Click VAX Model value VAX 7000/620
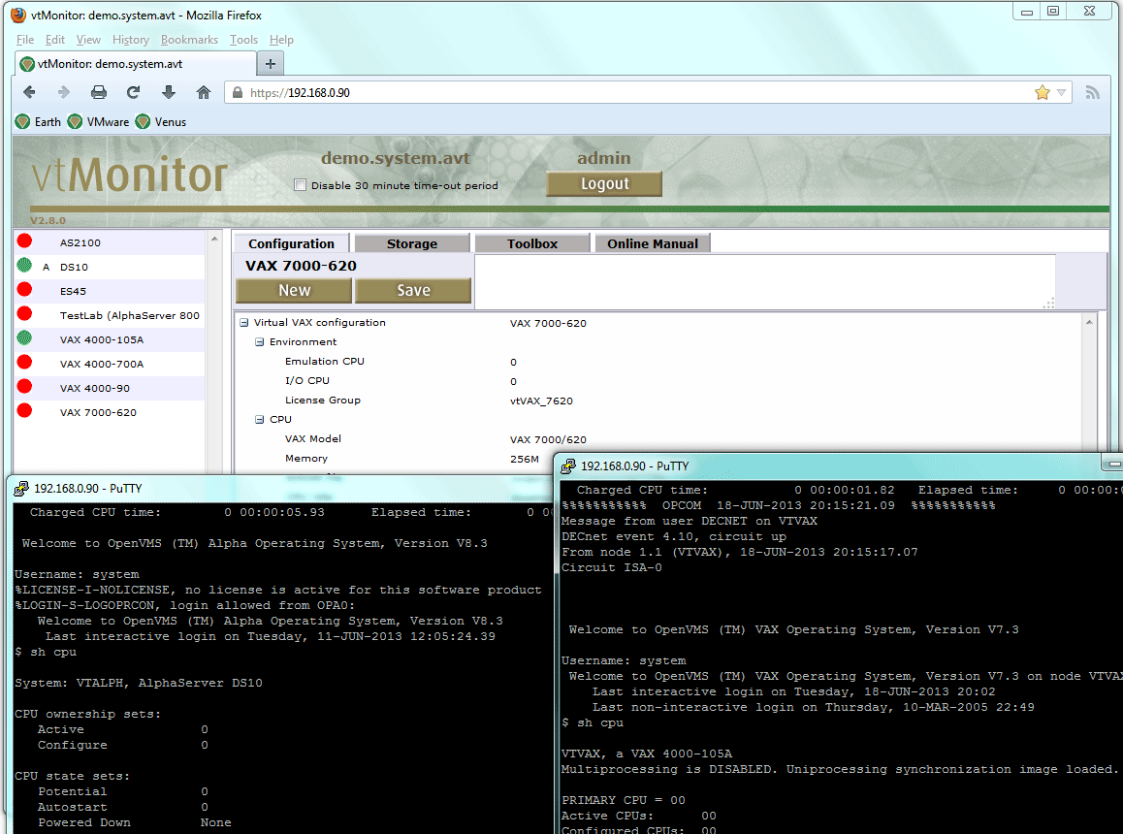This screenshot has height=834, width=1123. pyautogui.click(x=548, y=440)
